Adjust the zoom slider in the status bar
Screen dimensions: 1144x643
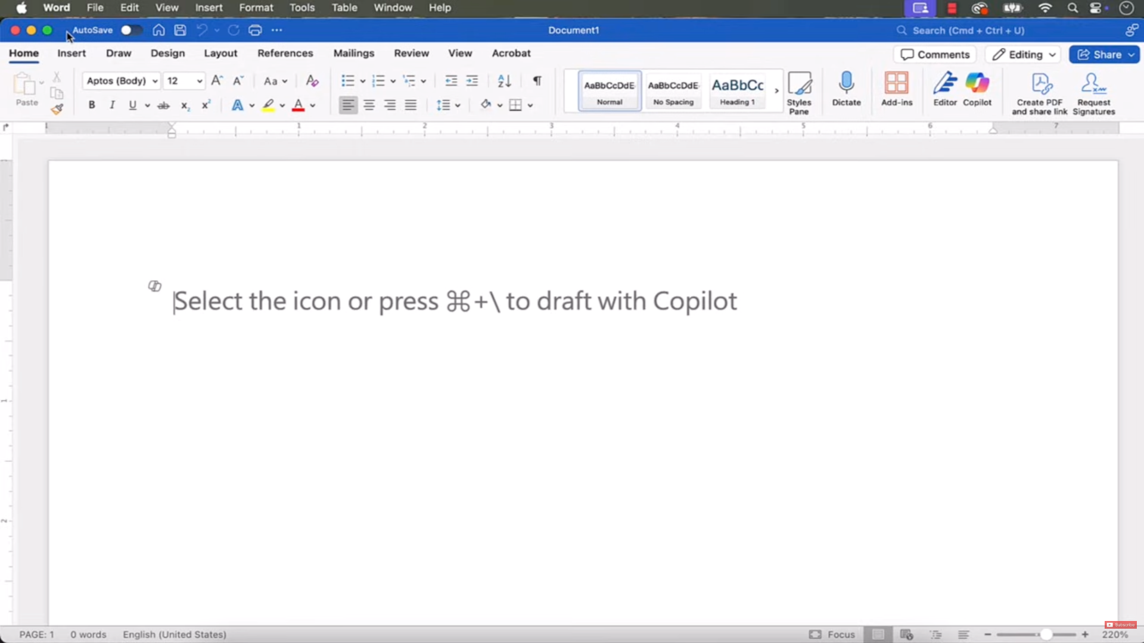coord(1046,635)
